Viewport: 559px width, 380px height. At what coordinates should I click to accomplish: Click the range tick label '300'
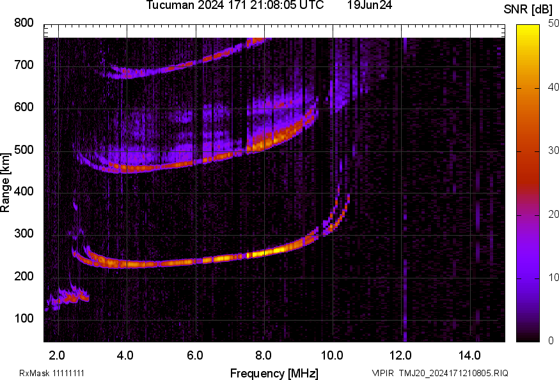[24, 234]
